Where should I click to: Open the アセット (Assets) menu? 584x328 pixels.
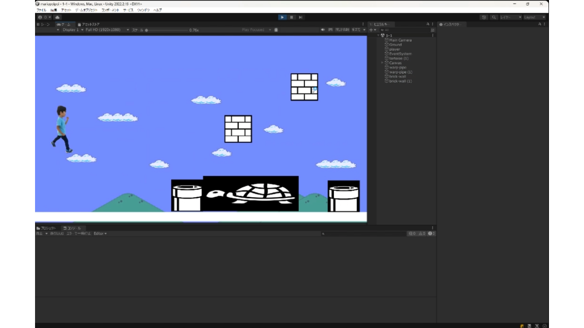point(66,10)
